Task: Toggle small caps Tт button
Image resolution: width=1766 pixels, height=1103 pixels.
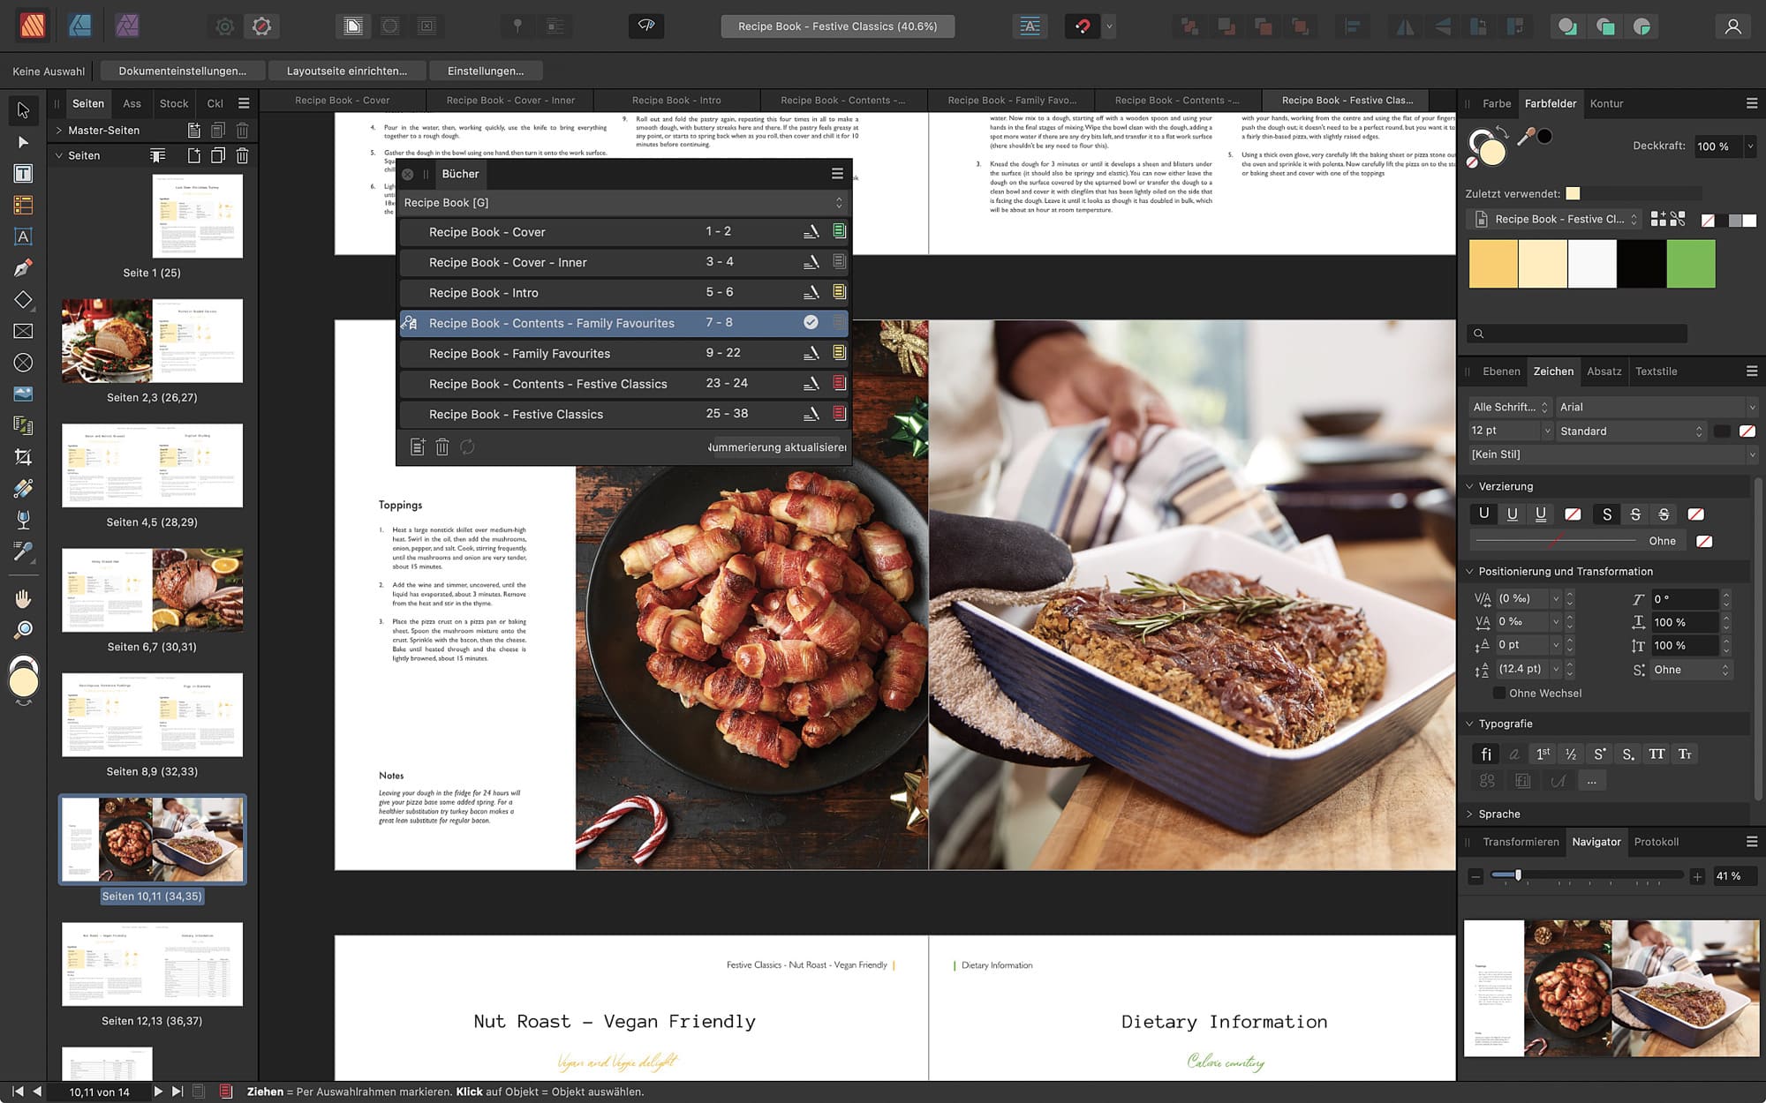Action: click(1685, 754)
